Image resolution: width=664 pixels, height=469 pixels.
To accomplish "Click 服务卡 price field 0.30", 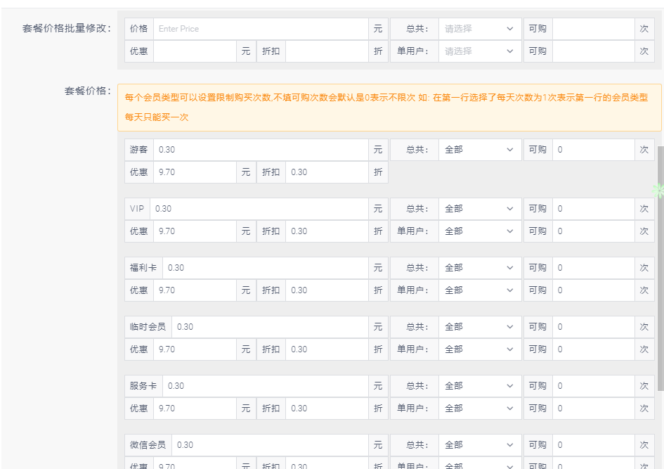I will tap(266, 386).
